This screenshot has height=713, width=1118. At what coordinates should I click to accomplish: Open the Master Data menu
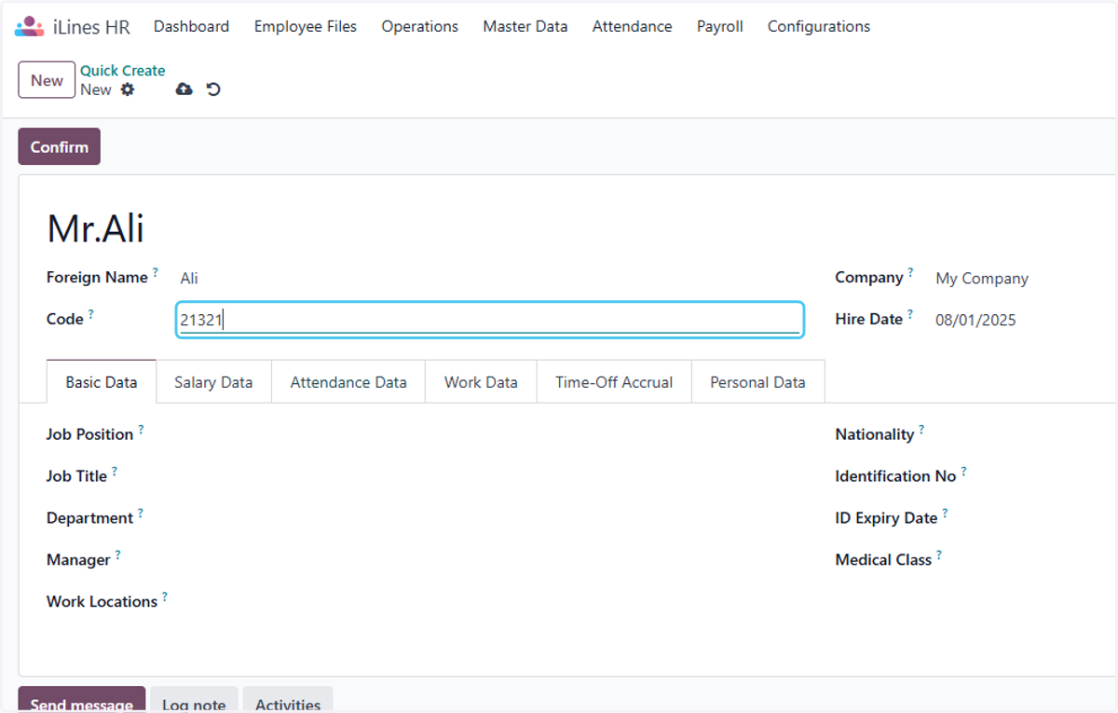(525, 27)
